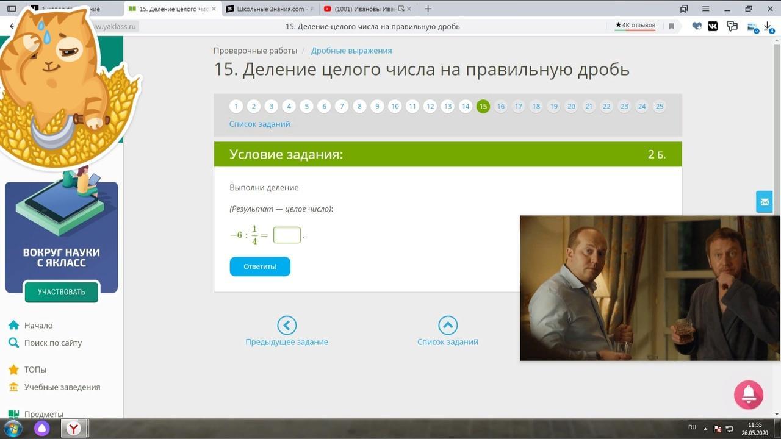Viewport: 781px width, 439px height.
Task: Open the chat translate extension icon
Action: click(x=732, y=26)
